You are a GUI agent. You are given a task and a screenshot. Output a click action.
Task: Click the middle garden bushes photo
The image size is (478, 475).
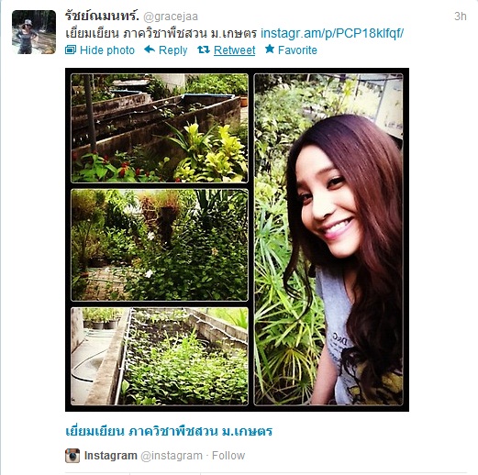[x=160, y=245]
